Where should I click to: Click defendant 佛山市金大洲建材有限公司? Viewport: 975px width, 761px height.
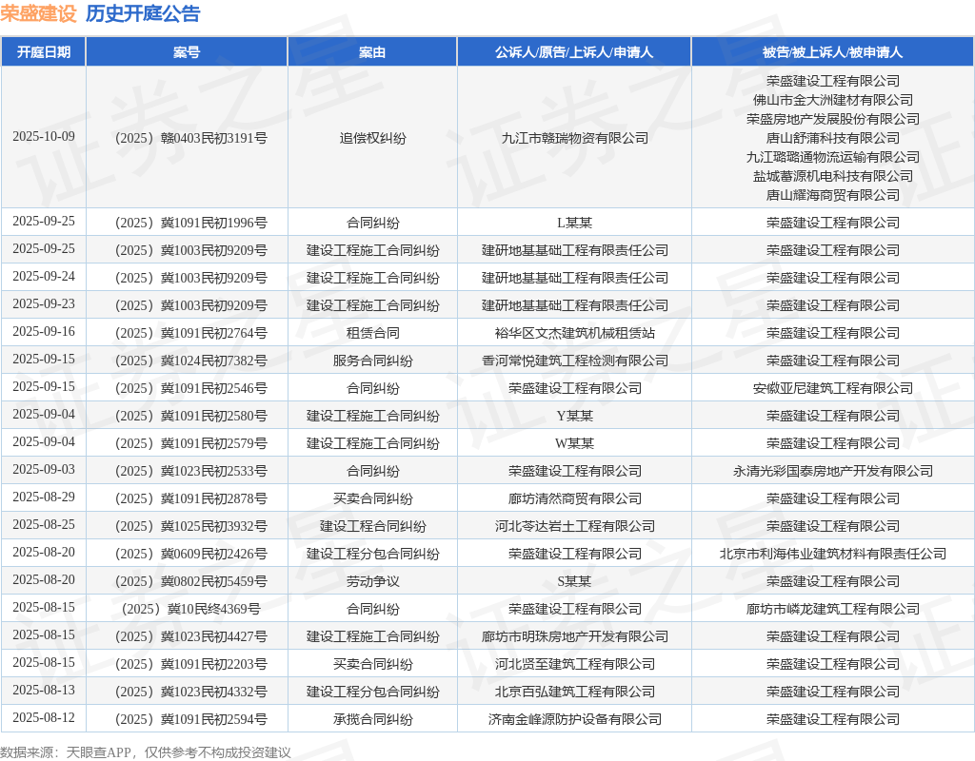pos(832,100)
